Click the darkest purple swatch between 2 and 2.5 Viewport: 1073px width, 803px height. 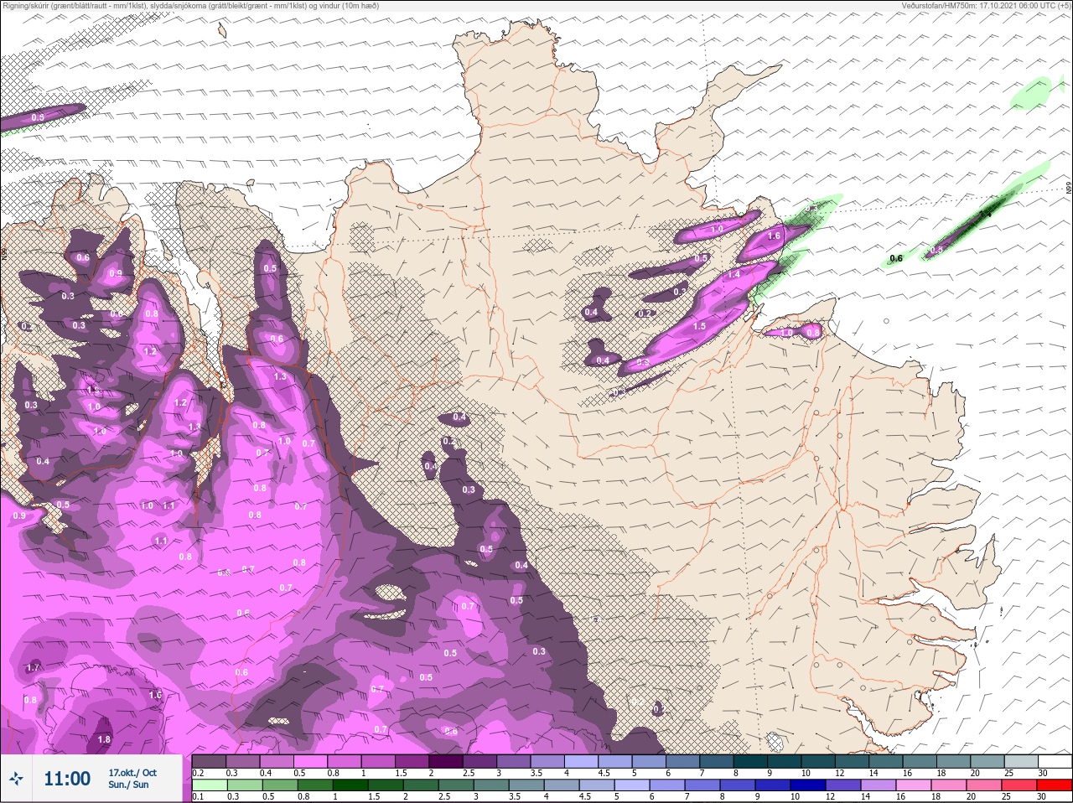tap(446, 762)
